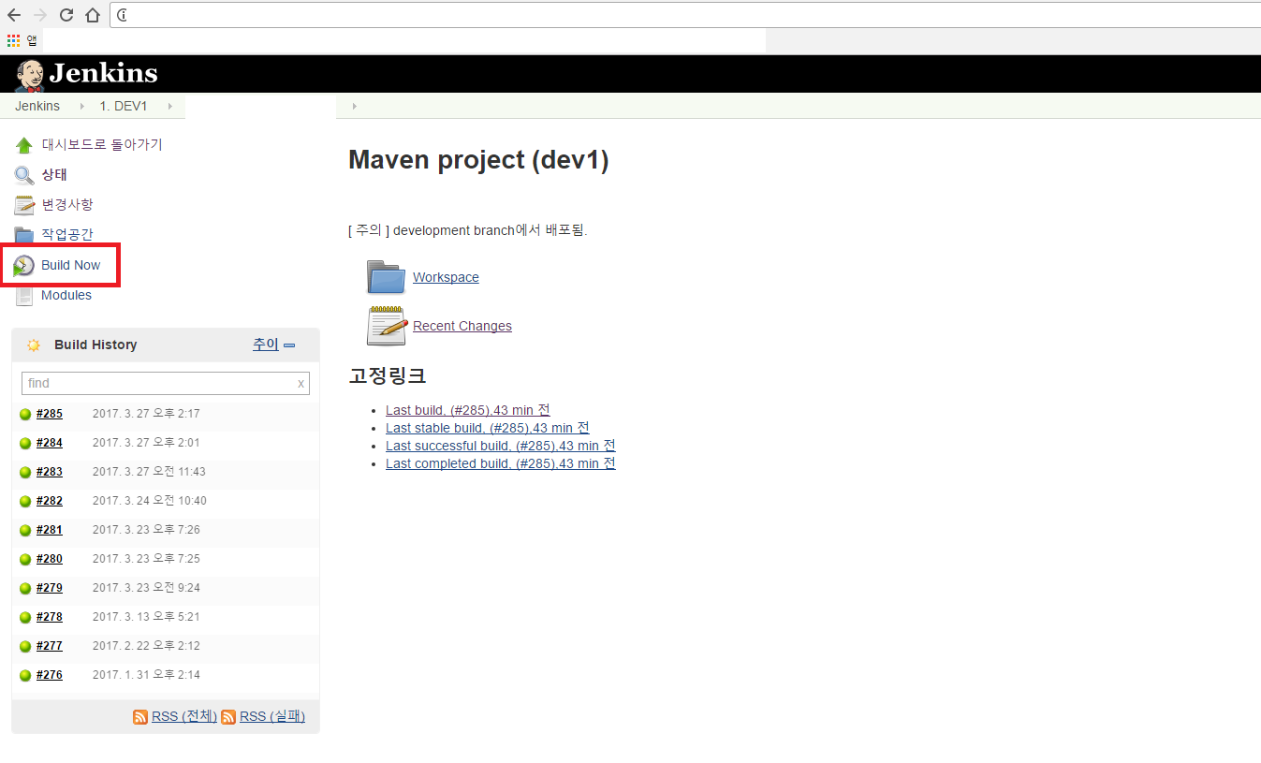Click the document icon beside Modules
1261x763 pixels.
coord(24,296)
